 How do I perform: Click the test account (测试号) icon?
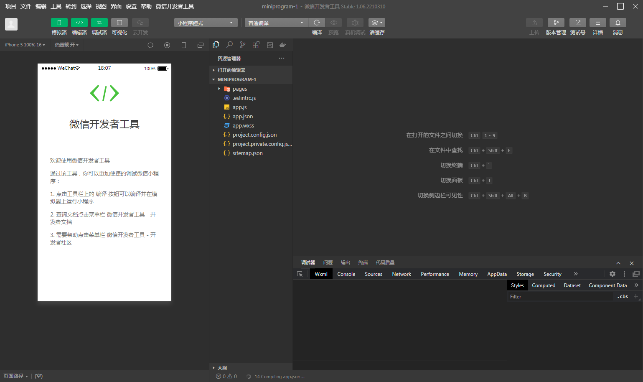pos(578,23)
